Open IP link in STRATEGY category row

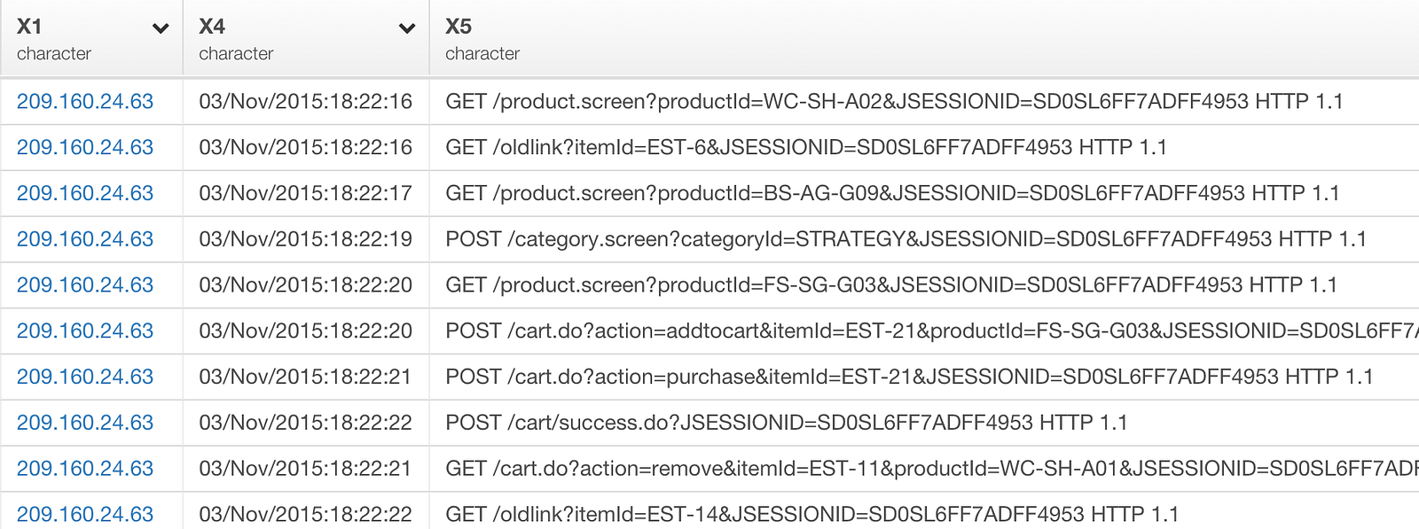(85, 239)
